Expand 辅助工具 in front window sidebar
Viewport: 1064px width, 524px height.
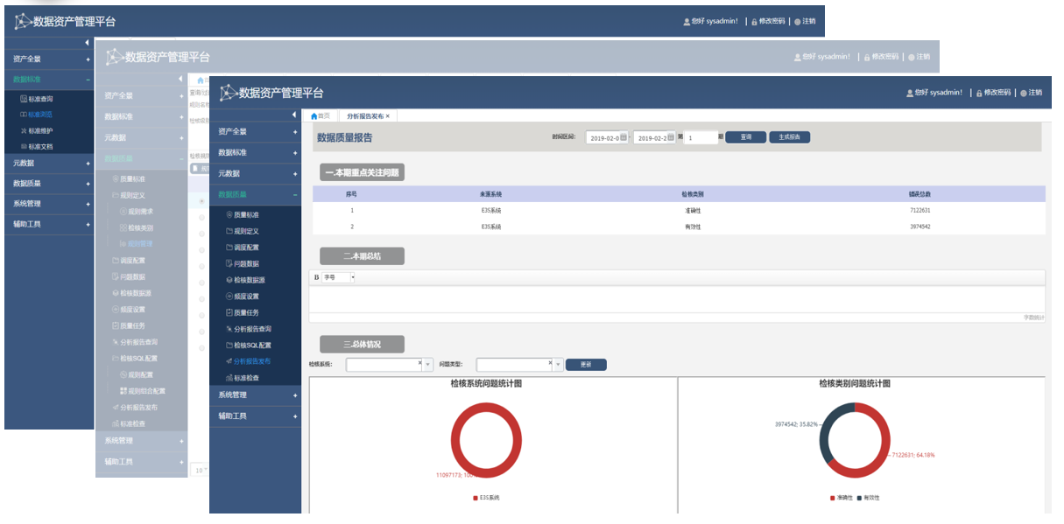coord(255,416)
